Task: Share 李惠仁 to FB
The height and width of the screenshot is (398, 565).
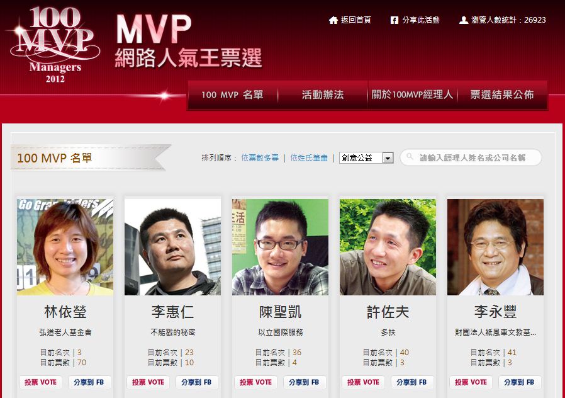Action: click(196, 382)
